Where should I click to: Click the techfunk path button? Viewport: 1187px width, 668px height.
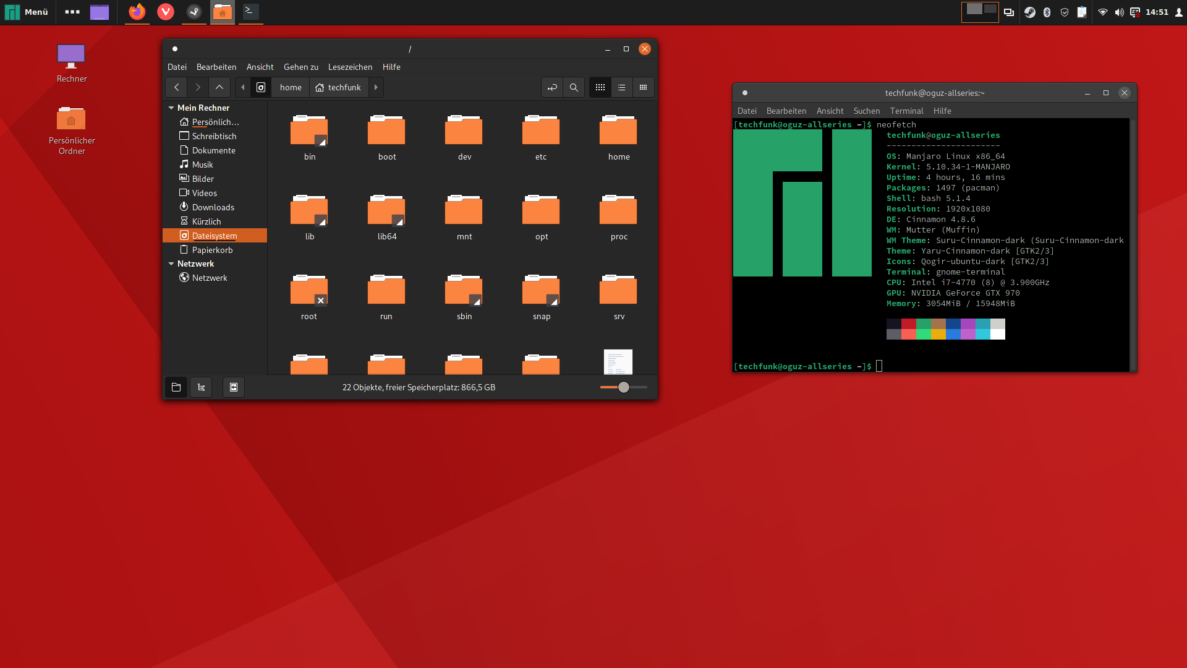click(338, 87)
